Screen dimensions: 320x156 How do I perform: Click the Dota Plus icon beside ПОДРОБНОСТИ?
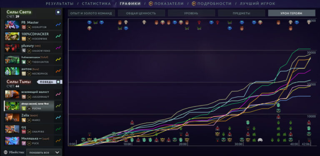[x=194, y=4]
